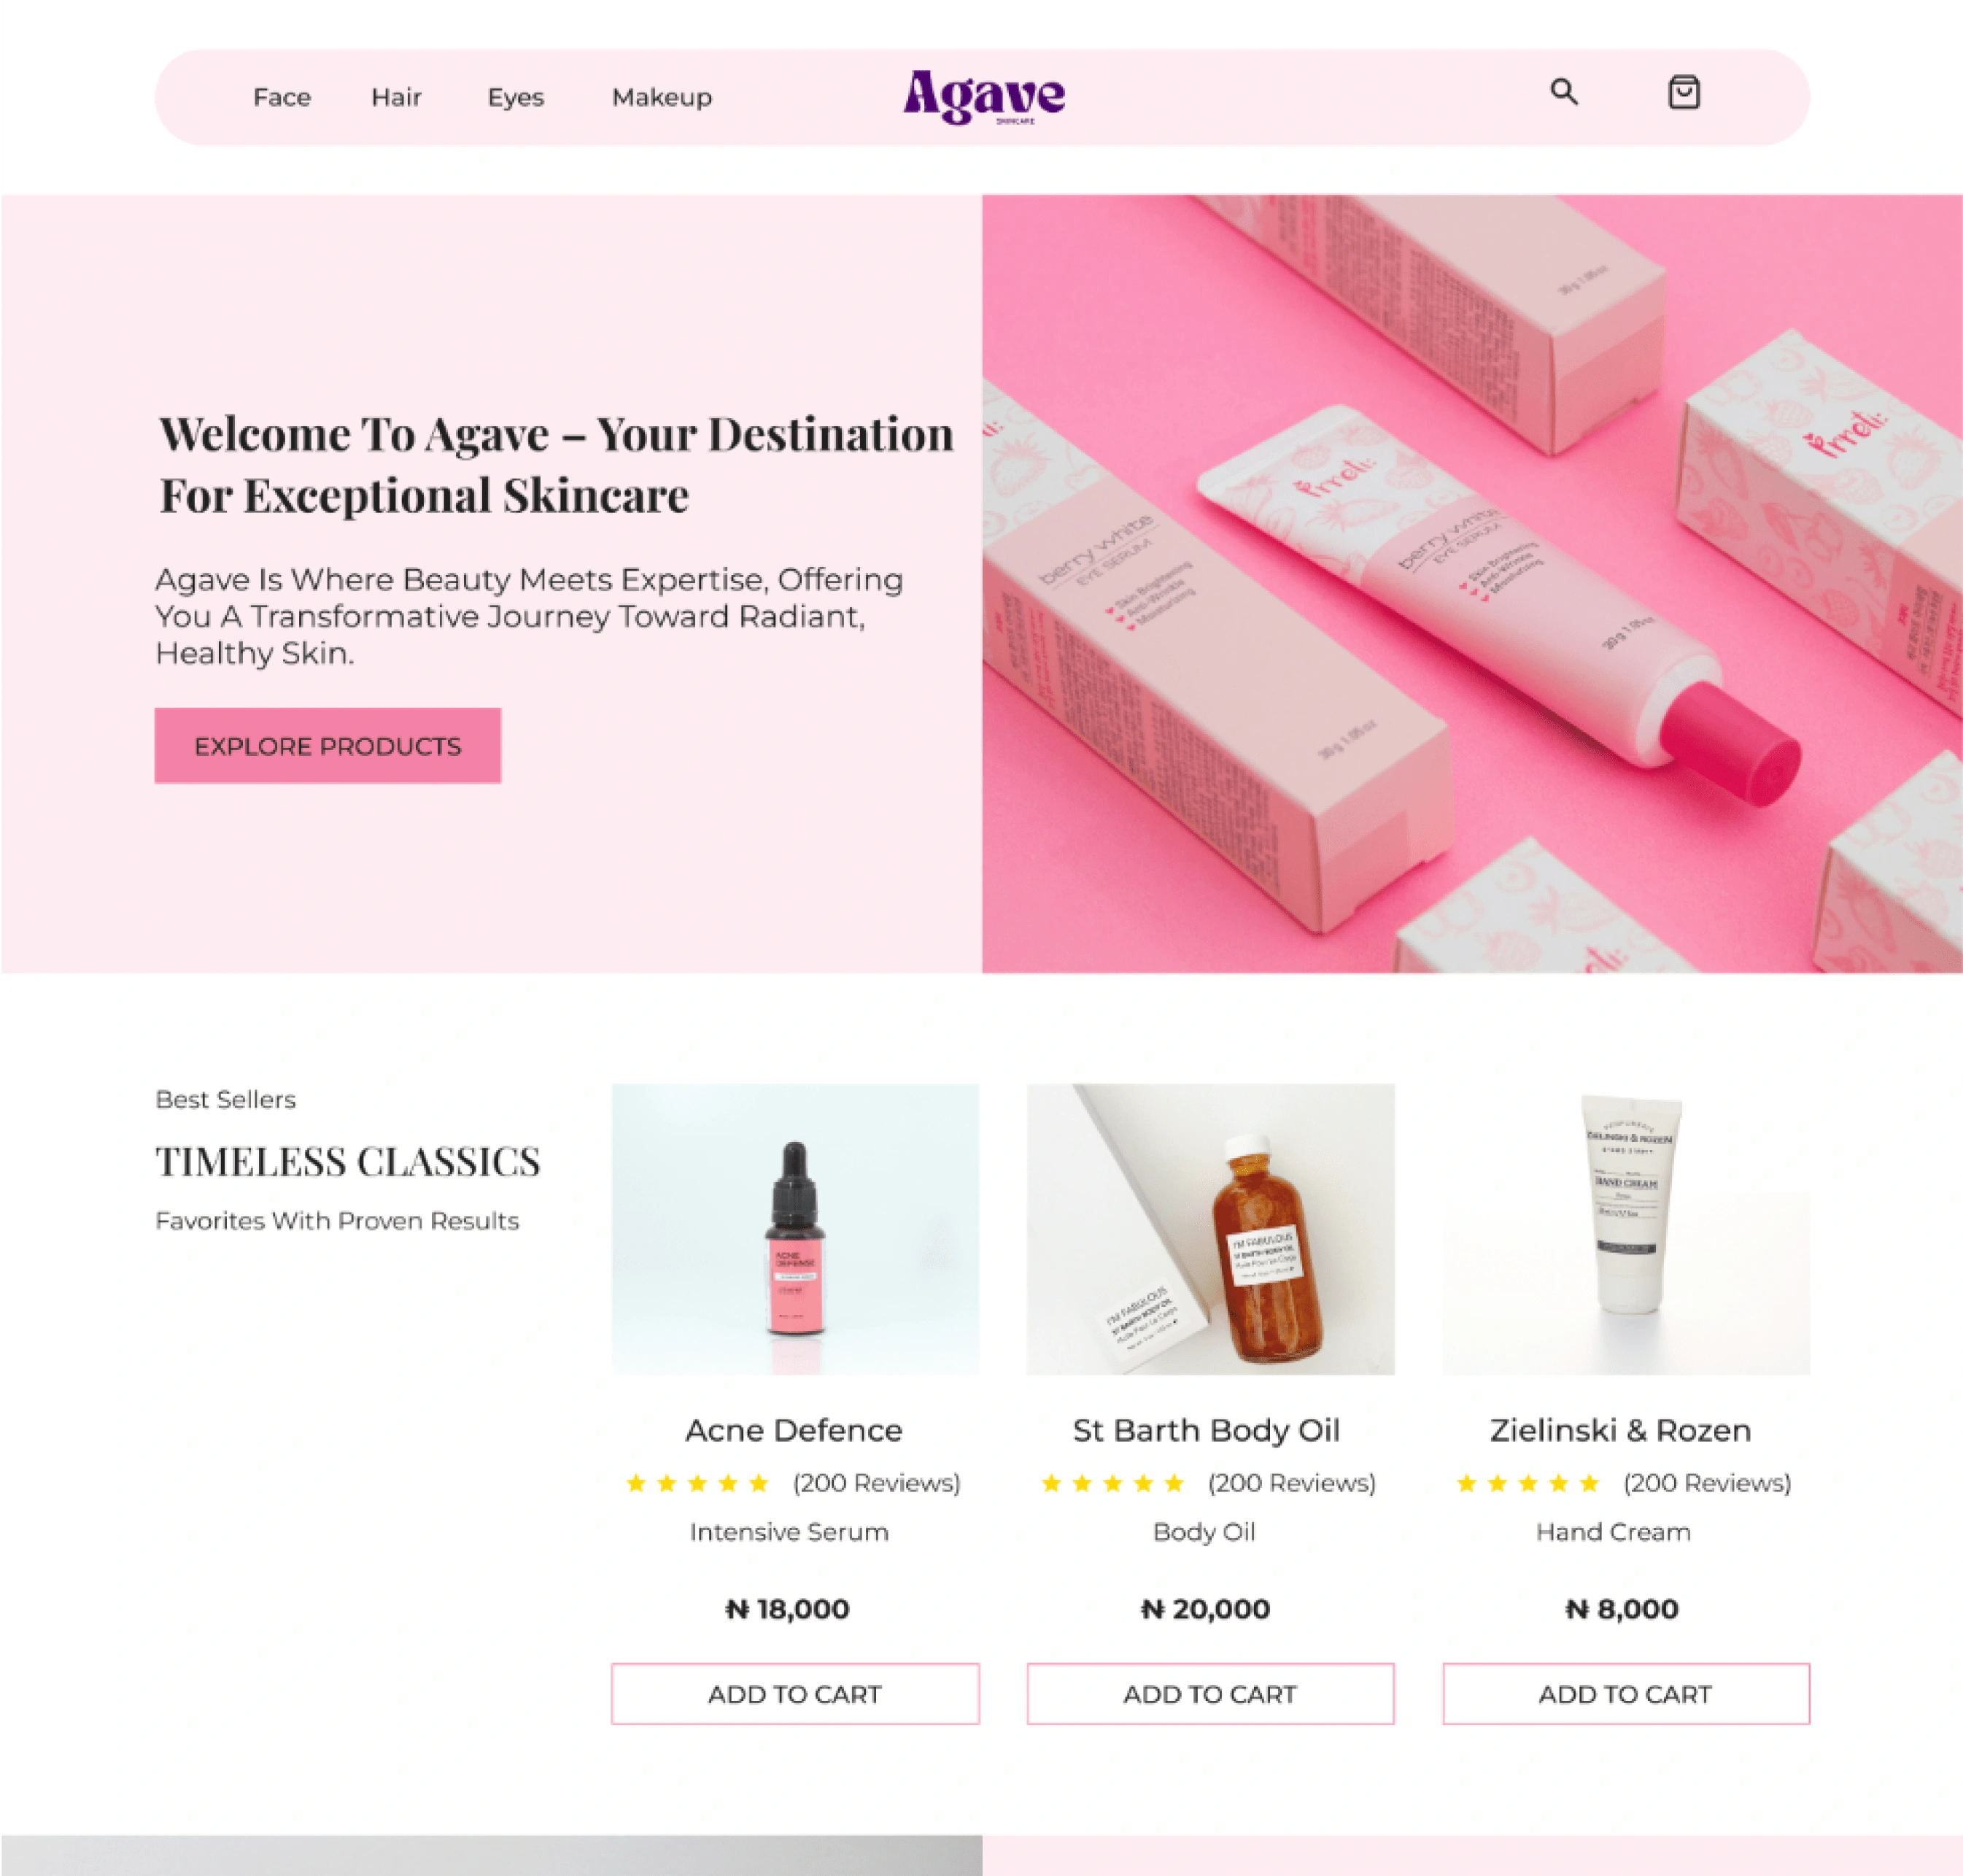Click the Explore Products button
This screenshot has height=1876, width=1963.
pyautogui.click(x=328, y=746)
